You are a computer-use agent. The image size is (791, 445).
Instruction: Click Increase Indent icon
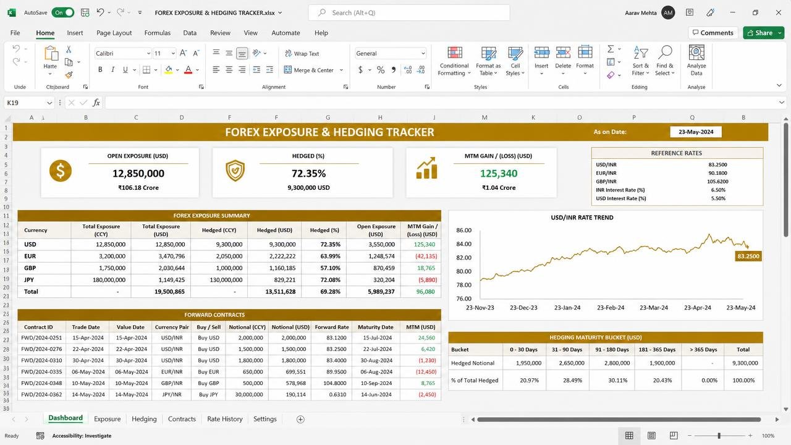[x=269, y=70]
